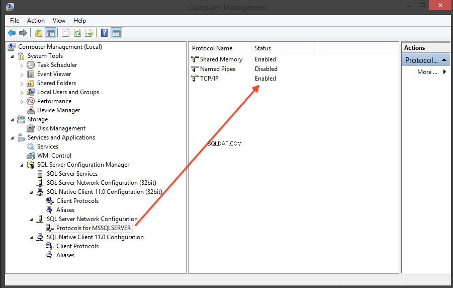Select Computer Management (Local) root node

(x=60, y=47)
